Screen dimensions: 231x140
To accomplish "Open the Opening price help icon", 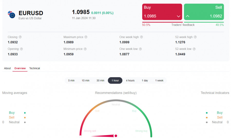I will pyautogui.click(x=21, y=49).
